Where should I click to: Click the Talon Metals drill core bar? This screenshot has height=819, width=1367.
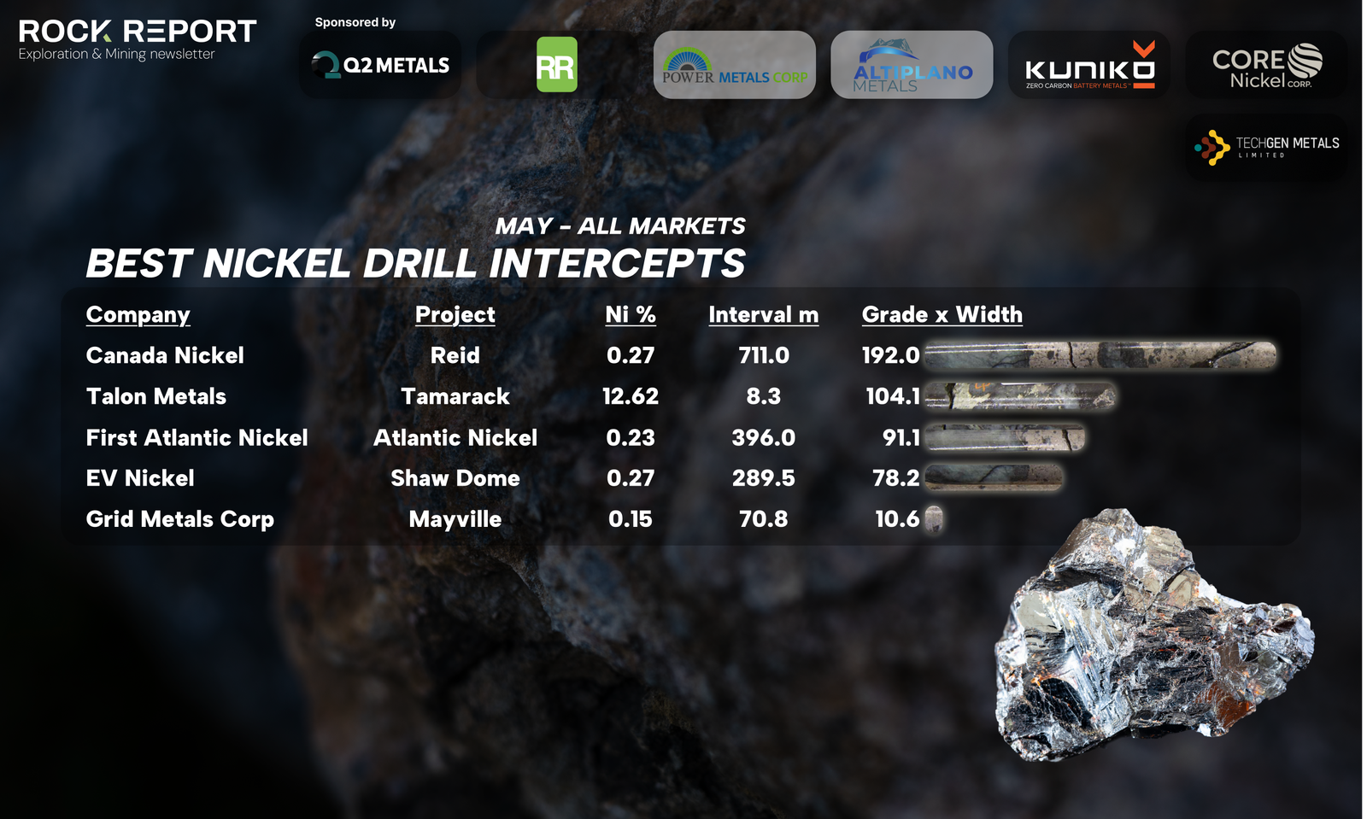pos(1020,396)
